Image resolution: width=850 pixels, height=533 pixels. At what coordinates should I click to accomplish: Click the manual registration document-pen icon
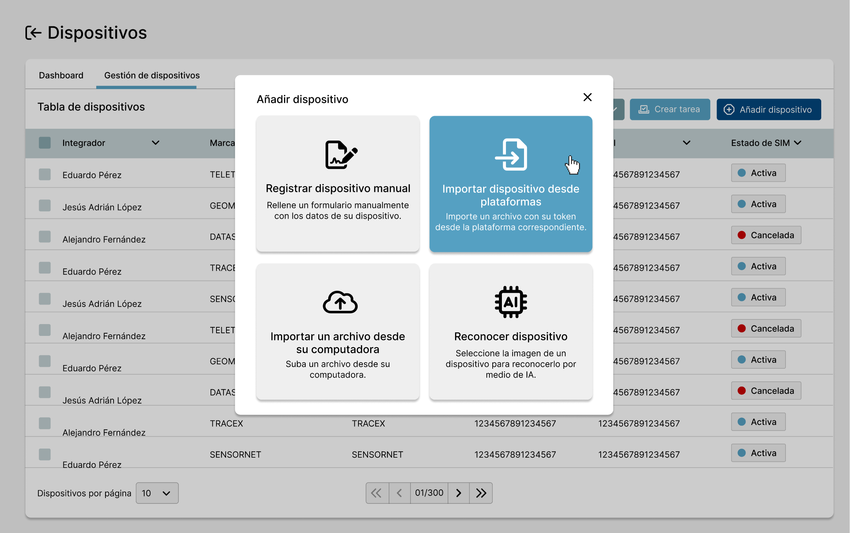click(x=341, y=155)
